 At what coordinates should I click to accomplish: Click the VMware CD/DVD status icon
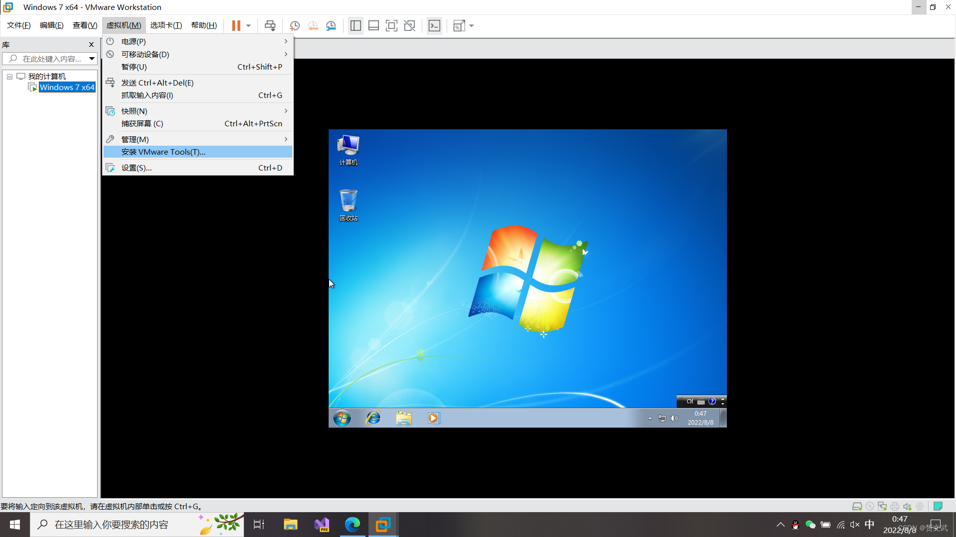pos(870,506)
